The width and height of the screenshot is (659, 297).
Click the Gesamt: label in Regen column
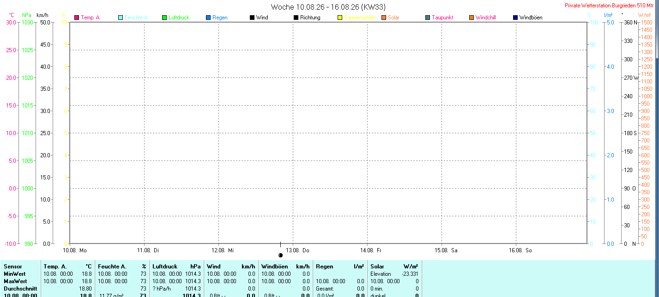click(x=326, y=289)
